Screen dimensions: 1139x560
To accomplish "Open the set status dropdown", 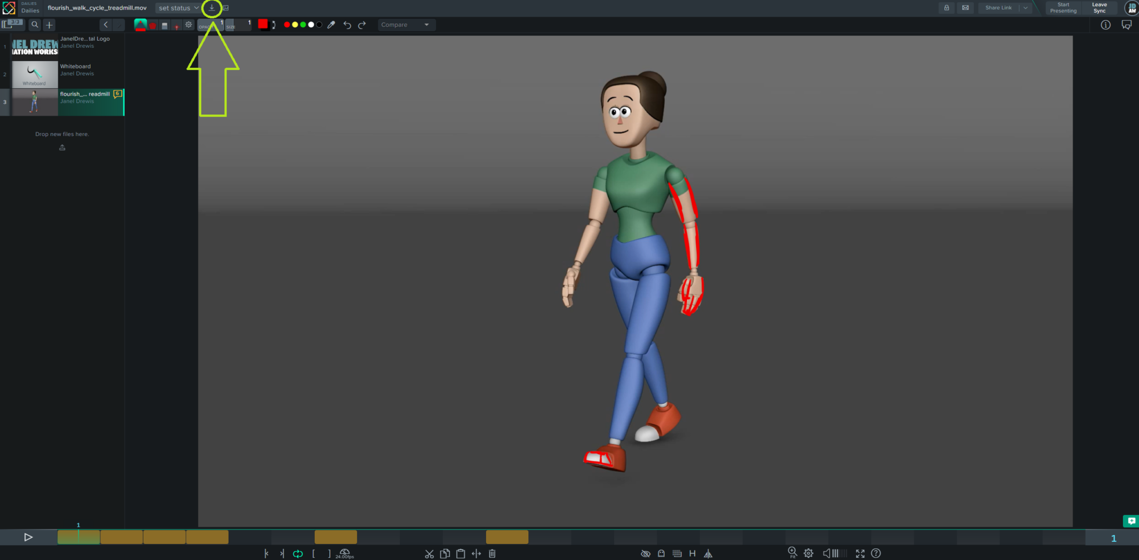I will (177, 8).
